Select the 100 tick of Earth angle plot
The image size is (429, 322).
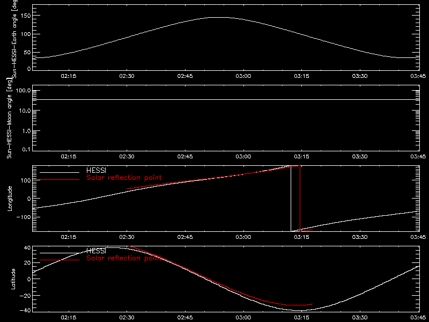click(x=25, y=34)
